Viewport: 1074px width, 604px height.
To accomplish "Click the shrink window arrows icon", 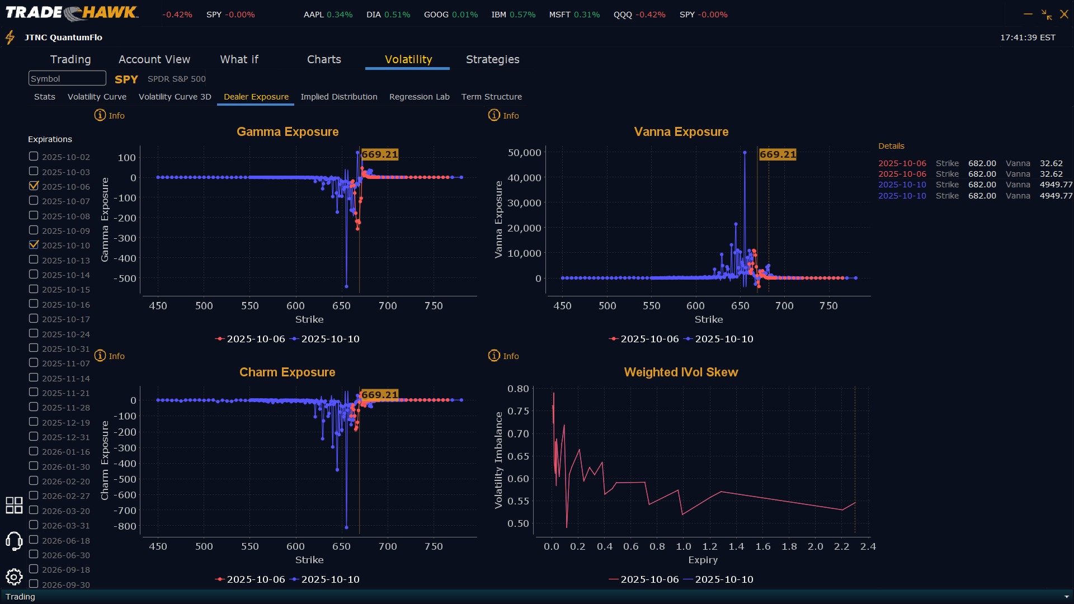I will (x=1046, y=15).
